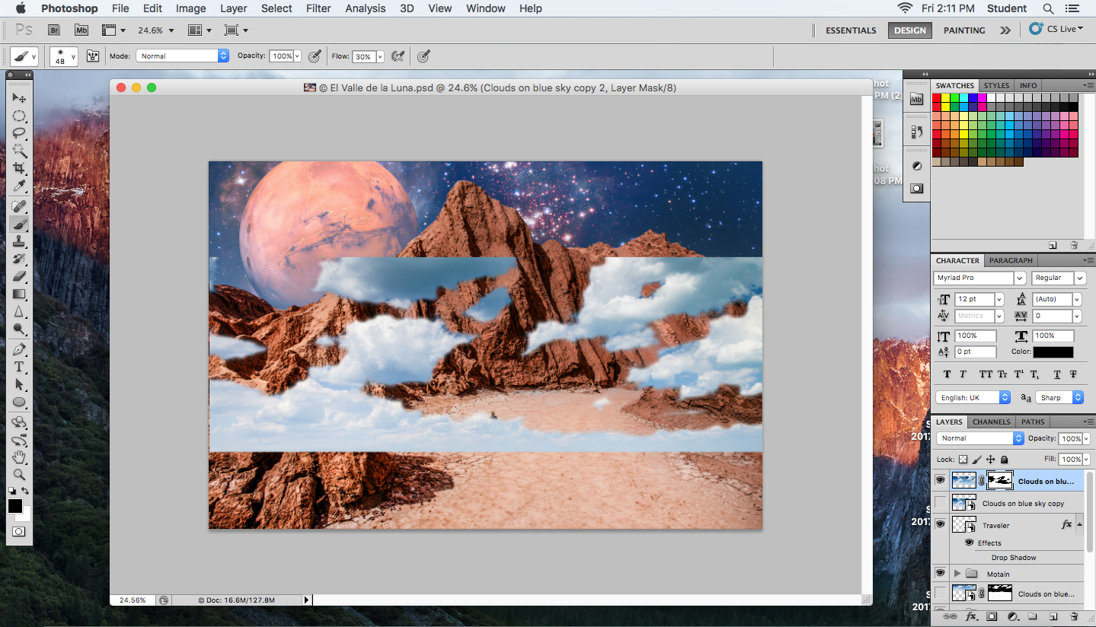
Task: Open the CS Live menu button
Action: [x=1056, y=29]
